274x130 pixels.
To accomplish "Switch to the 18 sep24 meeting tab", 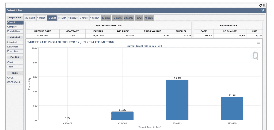I will click(73, 18).
